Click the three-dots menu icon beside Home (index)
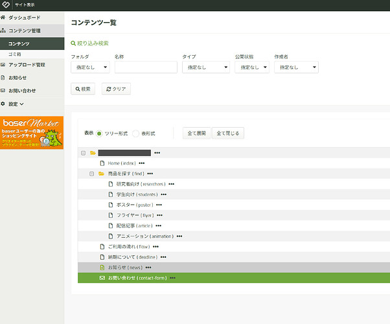 (x=142, y=163)
